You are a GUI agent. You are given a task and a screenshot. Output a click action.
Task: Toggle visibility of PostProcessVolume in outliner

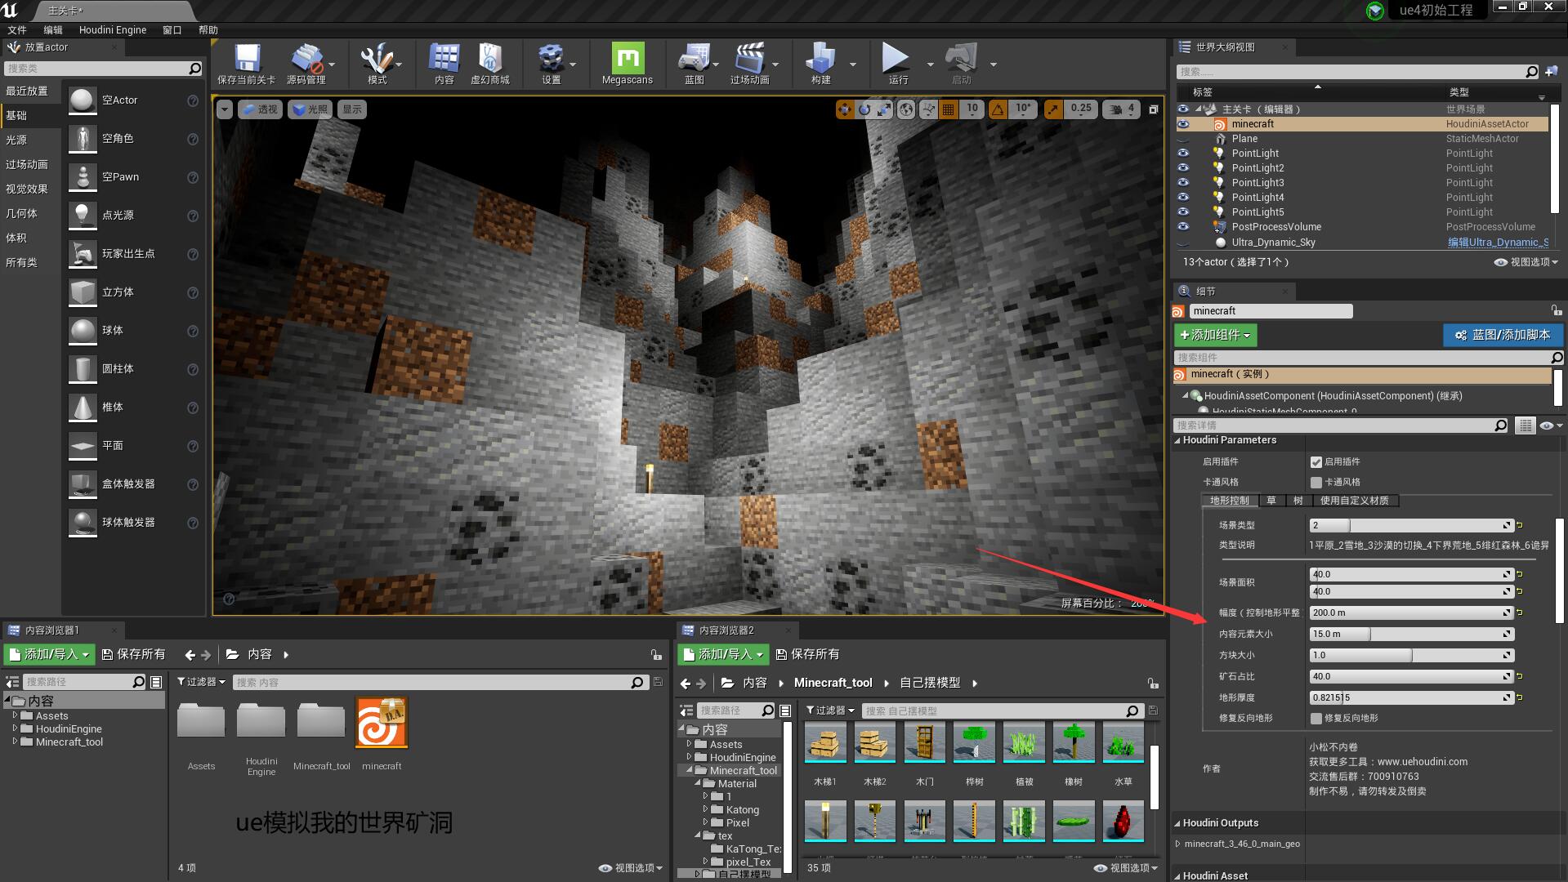click(1182, 227)
